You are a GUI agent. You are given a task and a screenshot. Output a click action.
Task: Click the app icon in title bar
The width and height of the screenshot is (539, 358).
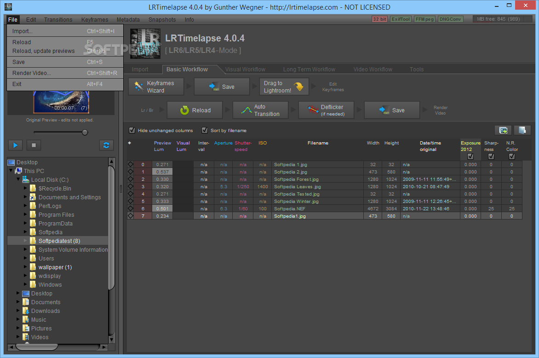[x=8, y=7]
